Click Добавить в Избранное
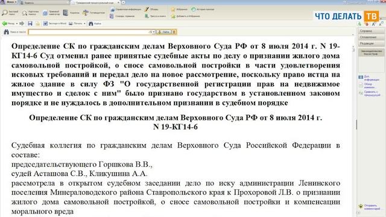Viewport: 386px width, 217px height. click(x=185, y=16)
